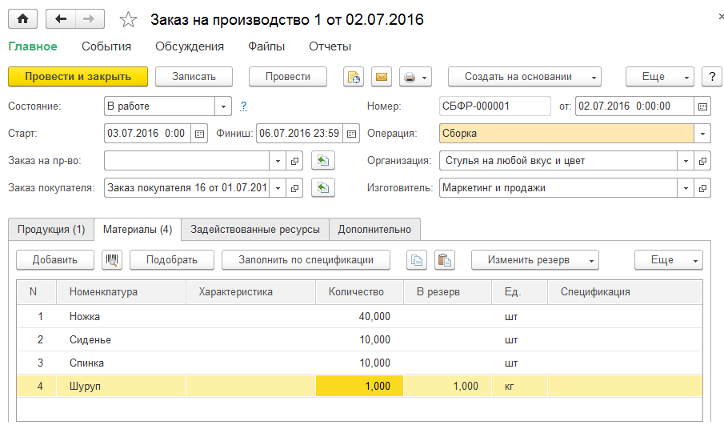Expand the Создать на основании menu
Viewport: 724px width, 425px height.
[524, 77]
